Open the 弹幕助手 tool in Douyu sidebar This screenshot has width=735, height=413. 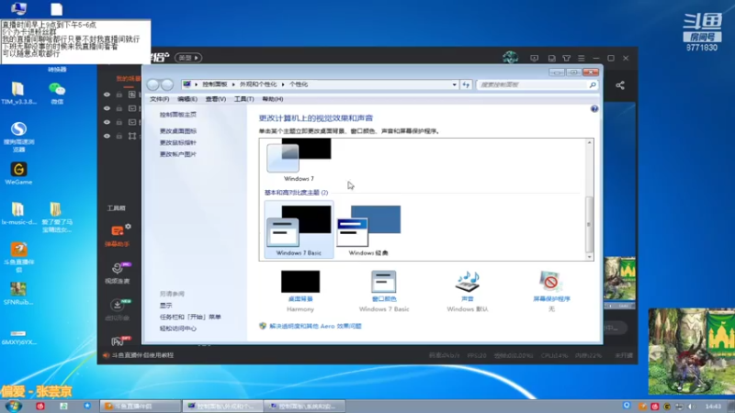(x=118, y=235)
